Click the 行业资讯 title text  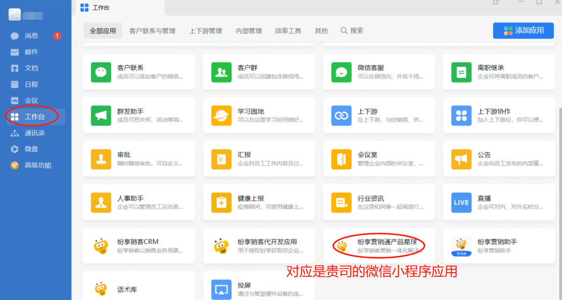[371, 198]
